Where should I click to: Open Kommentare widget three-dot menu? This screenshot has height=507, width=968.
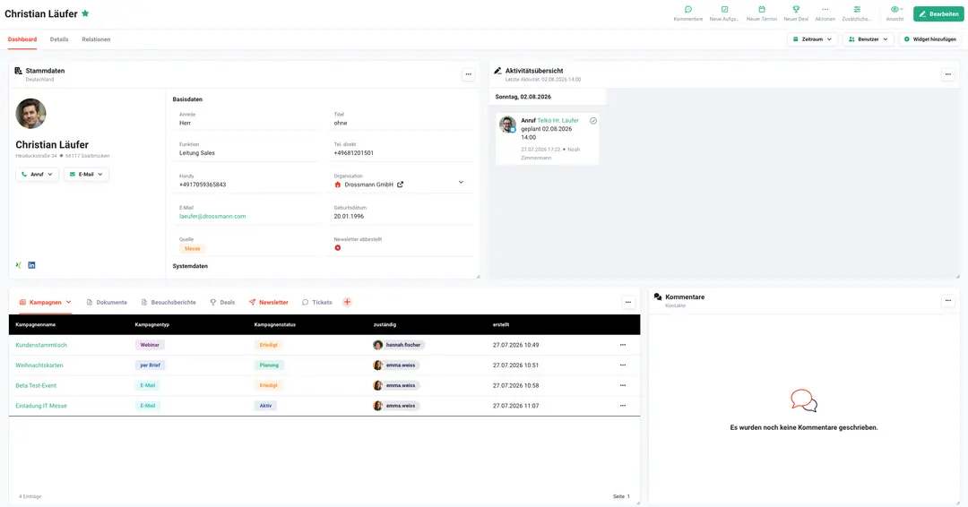(x=948, y=301)
